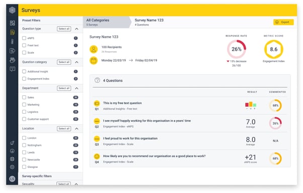Enable the London location checkbox
303x193 pixels.
pos(24,138)
